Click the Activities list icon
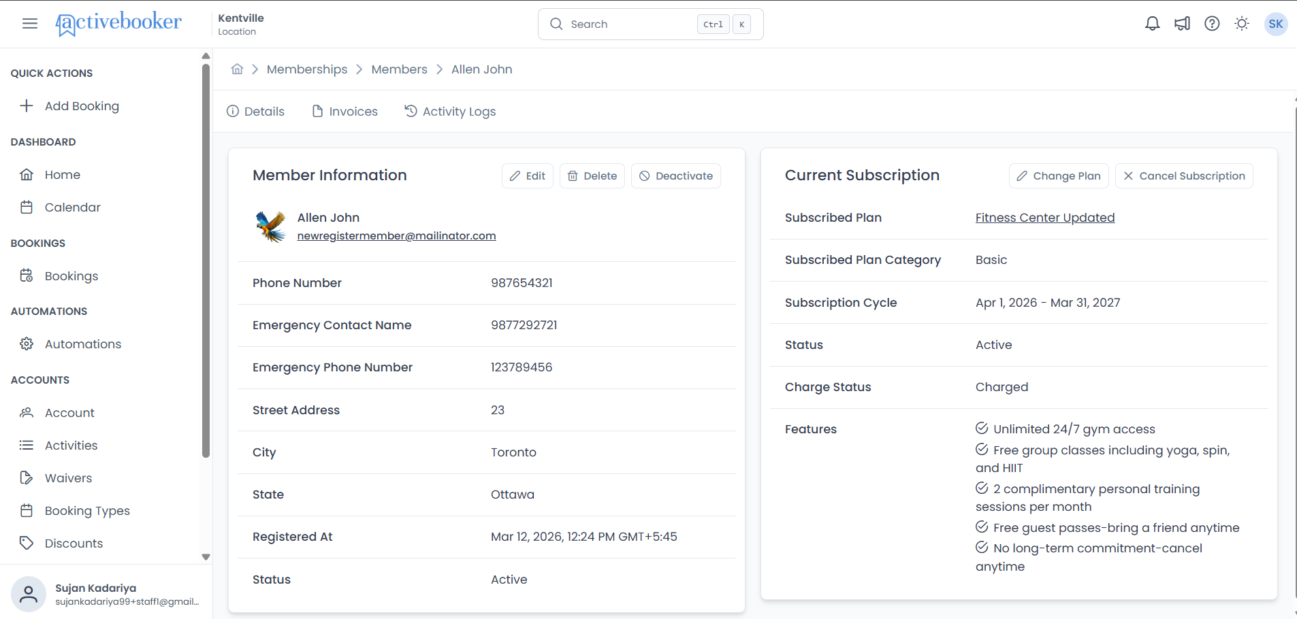This screenshot has width=1297, height=619. point(27,446)
